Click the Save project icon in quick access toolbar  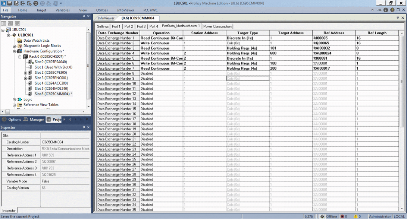[10, 3]
